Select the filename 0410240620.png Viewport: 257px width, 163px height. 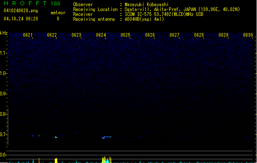21,11
